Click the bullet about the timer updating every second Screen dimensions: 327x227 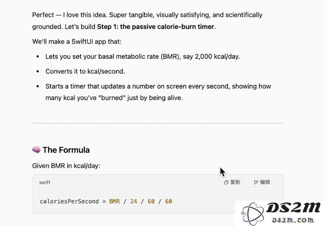pos(158,92)
